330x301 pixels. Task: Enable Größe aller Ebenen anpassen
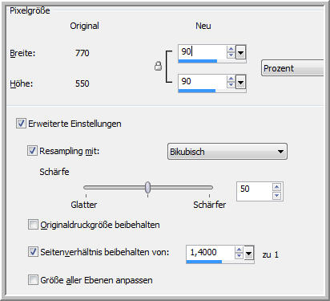[x=33, y=280]
